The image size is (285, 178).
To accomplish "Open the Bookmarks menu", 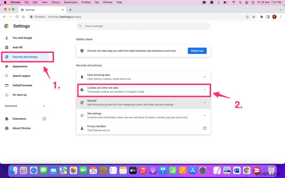I will 71,2.
